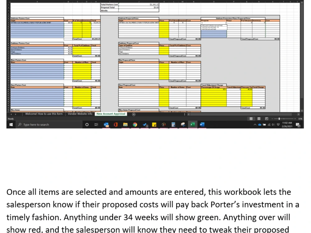Open the network tray icon
This screenshot has height=233, width=311.
[x=269, y=125]
